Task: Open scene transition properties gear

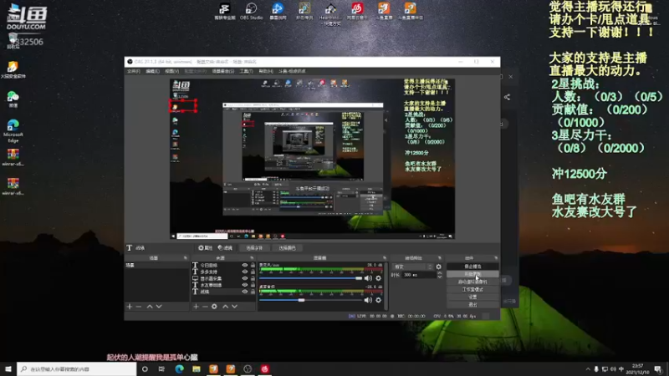Action: 438,267
